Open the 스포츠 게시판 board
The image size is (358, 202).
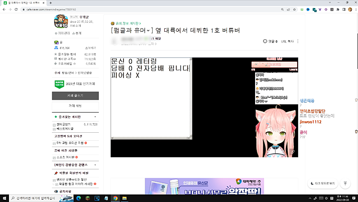(65, 157)
